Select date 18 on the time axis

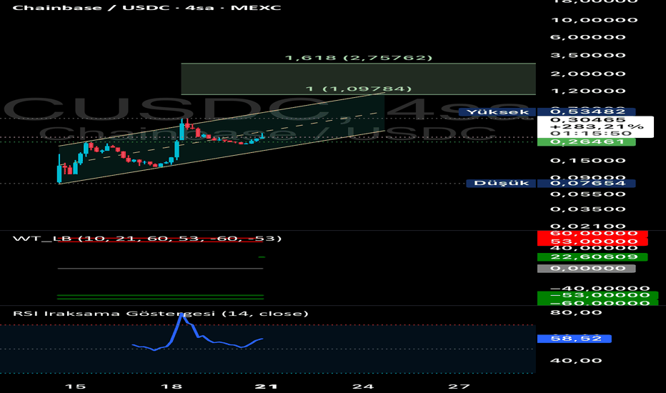pyautogui.click(x=172, y=387)
